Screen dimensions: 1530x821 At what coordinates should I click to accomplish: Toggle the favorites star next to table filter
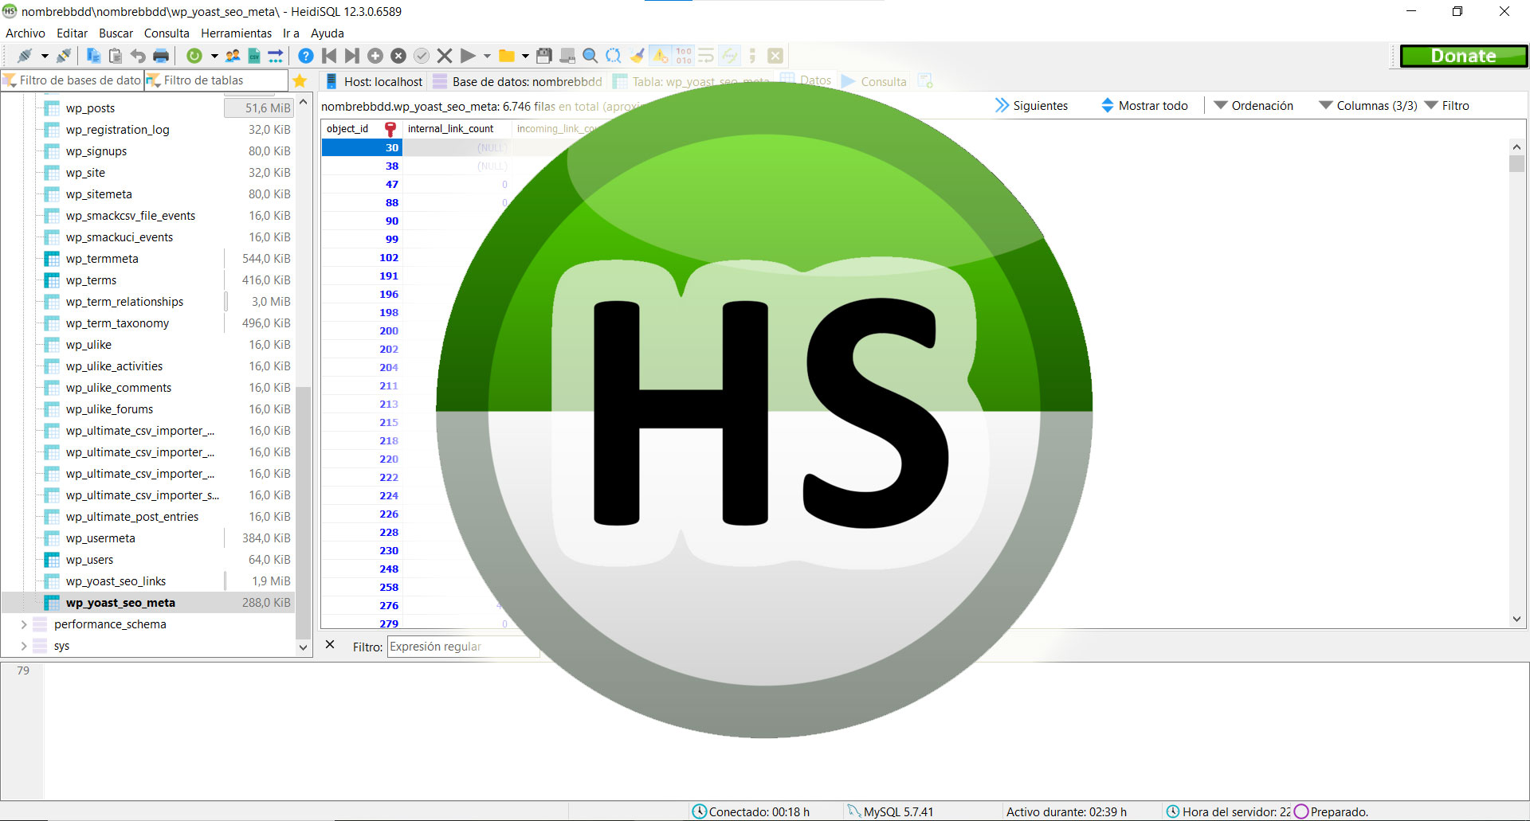tap(299, 80)
